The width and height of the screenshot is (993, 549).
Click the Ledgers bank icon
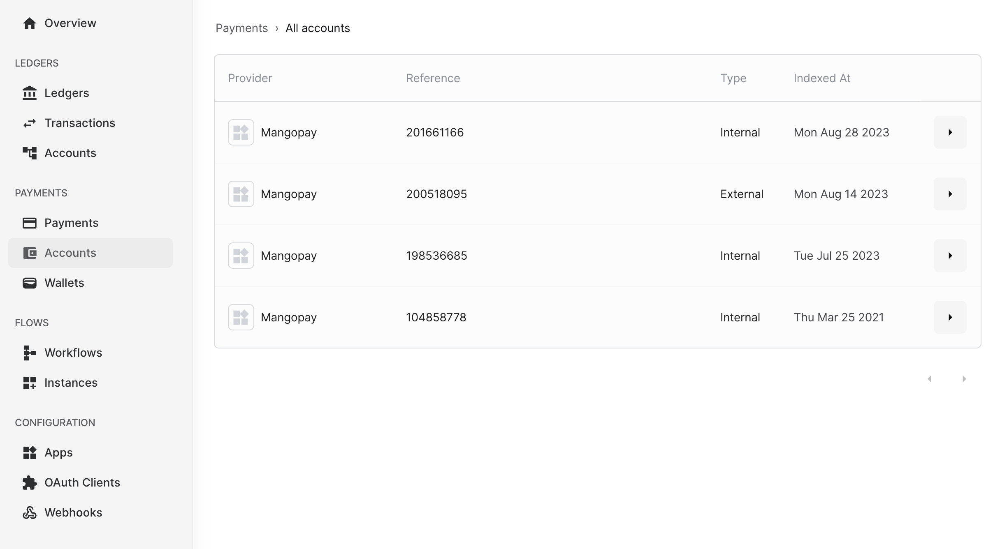click(x=29, y=93)
